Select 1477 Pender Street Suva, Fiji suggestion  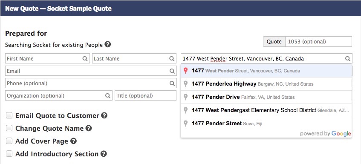(x=266, y=124)
